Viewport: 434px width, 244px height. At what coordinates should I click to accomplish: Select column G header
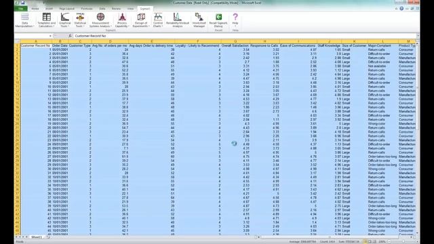point(235,41)
